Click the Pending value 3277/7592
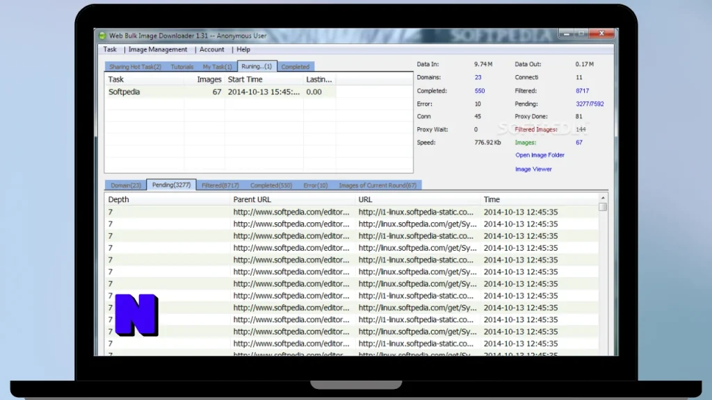The width and height of the screenshot is (712, 400). 590,104
